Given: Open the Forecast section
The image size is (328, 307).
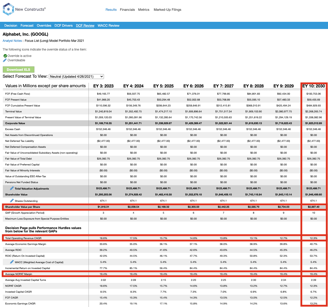Looking at the screenshot, I should pyautogui.click(x=27, y=26).
